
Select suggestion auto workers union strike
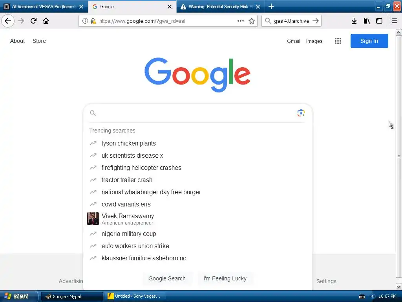(x=198, y=246)
